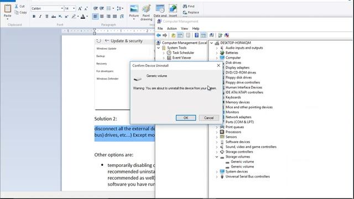Toggle Italic formatting in WordPad
The width and height of the screenshot is (354, 199).
40,16
